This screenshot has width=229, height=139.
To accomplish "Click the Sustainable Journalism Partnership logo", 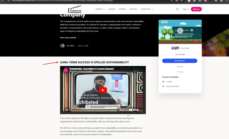I will click(75, 9).
